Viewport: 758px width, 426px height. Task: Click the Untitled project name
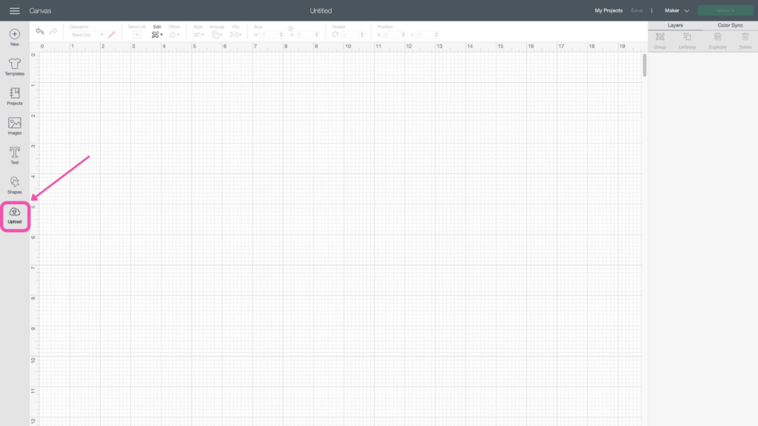[321, 10]
